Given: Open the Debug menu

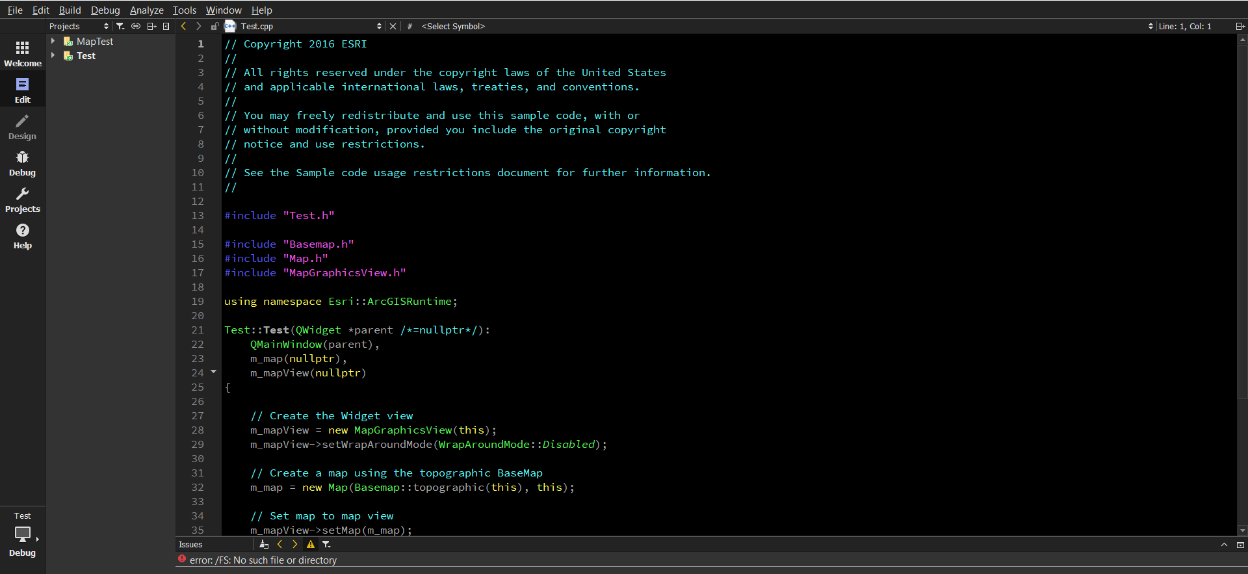Looking at the screenshot, I should coord(105,10).
